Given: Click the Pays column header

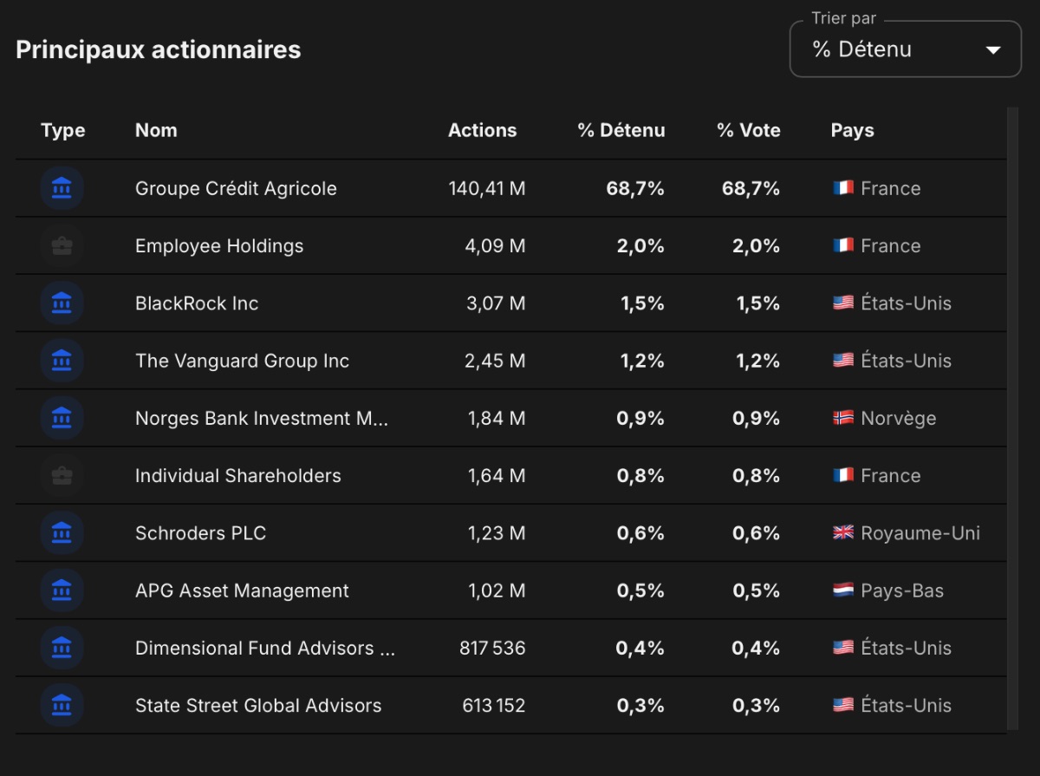Looking at the screenshot, I should (x=853, y=130).
